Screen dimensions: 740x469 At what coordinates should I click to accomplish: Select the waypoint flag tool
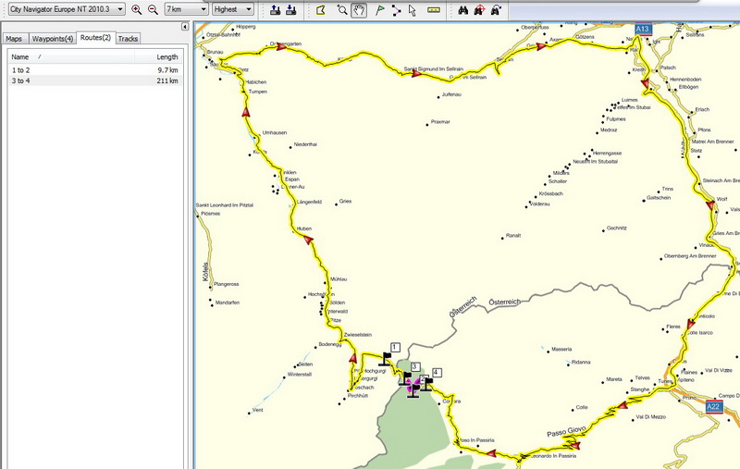tap(380, 10)
